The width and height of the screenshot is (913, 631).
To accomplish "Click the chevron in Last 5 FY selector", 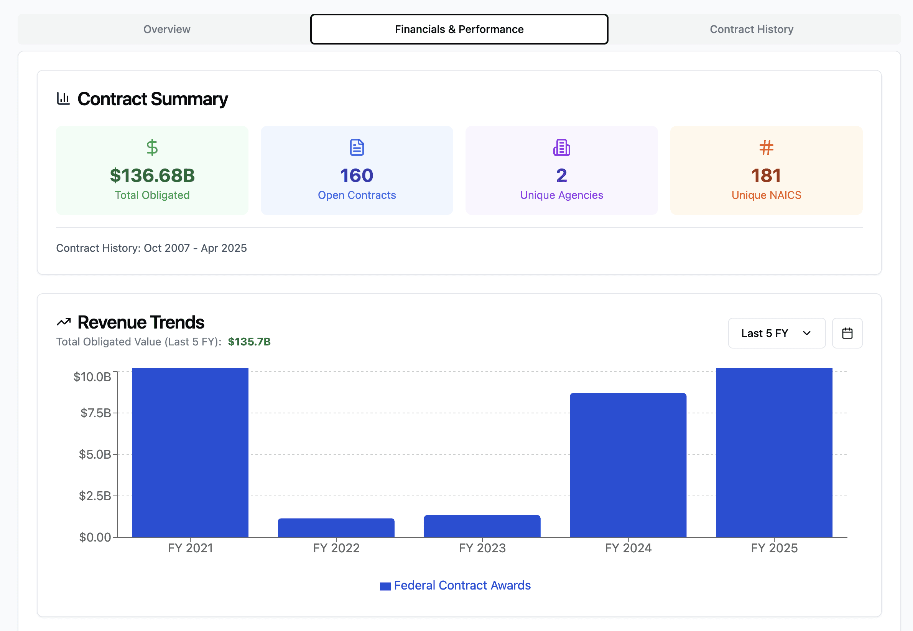I will pos(807,333).
